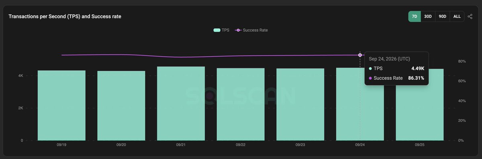This screenshot has width=482, height=159.
Task: Click the 09/19 x-axis label
Action: (x=61, y=145)
